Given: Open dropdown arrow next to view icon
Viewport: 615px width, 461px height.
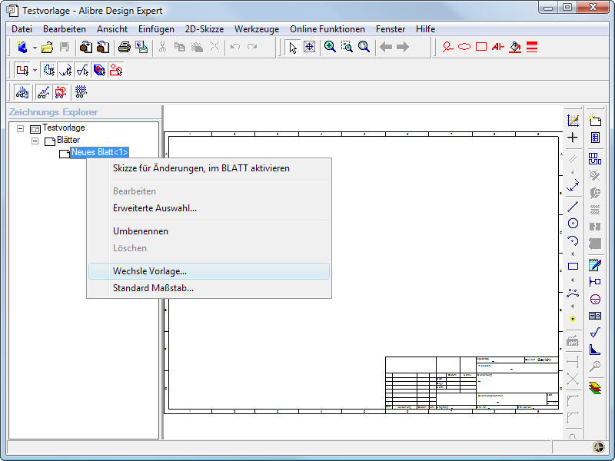Looking at the screenshot, I should click(x=35, y=71).
